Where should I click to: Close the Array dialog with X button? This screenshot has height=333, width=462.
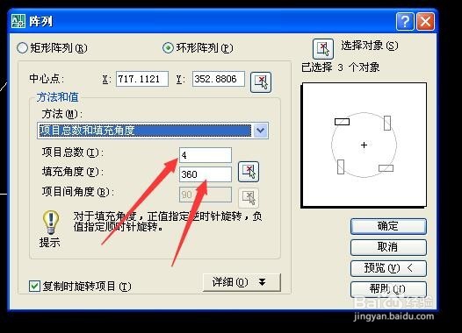pos(425,21)
